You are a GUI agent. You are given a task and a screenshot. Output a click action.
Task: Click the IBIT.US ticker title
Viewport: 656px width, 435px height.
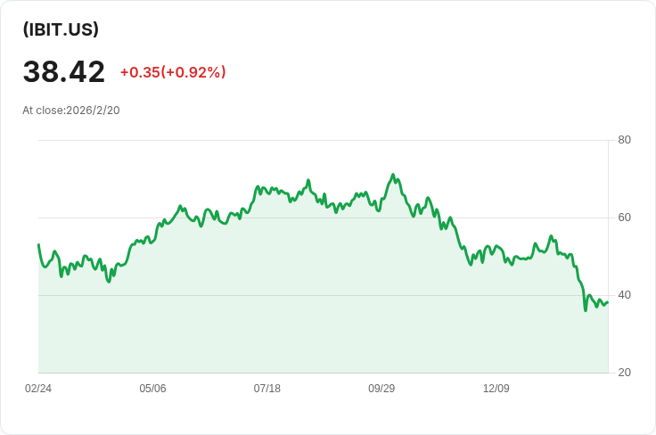tap(61, 29)
